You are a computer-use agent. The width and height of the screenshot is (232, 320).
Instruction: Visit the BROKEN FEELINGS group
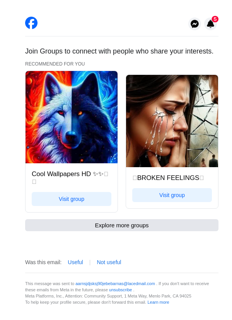click(x=172, y=195)
